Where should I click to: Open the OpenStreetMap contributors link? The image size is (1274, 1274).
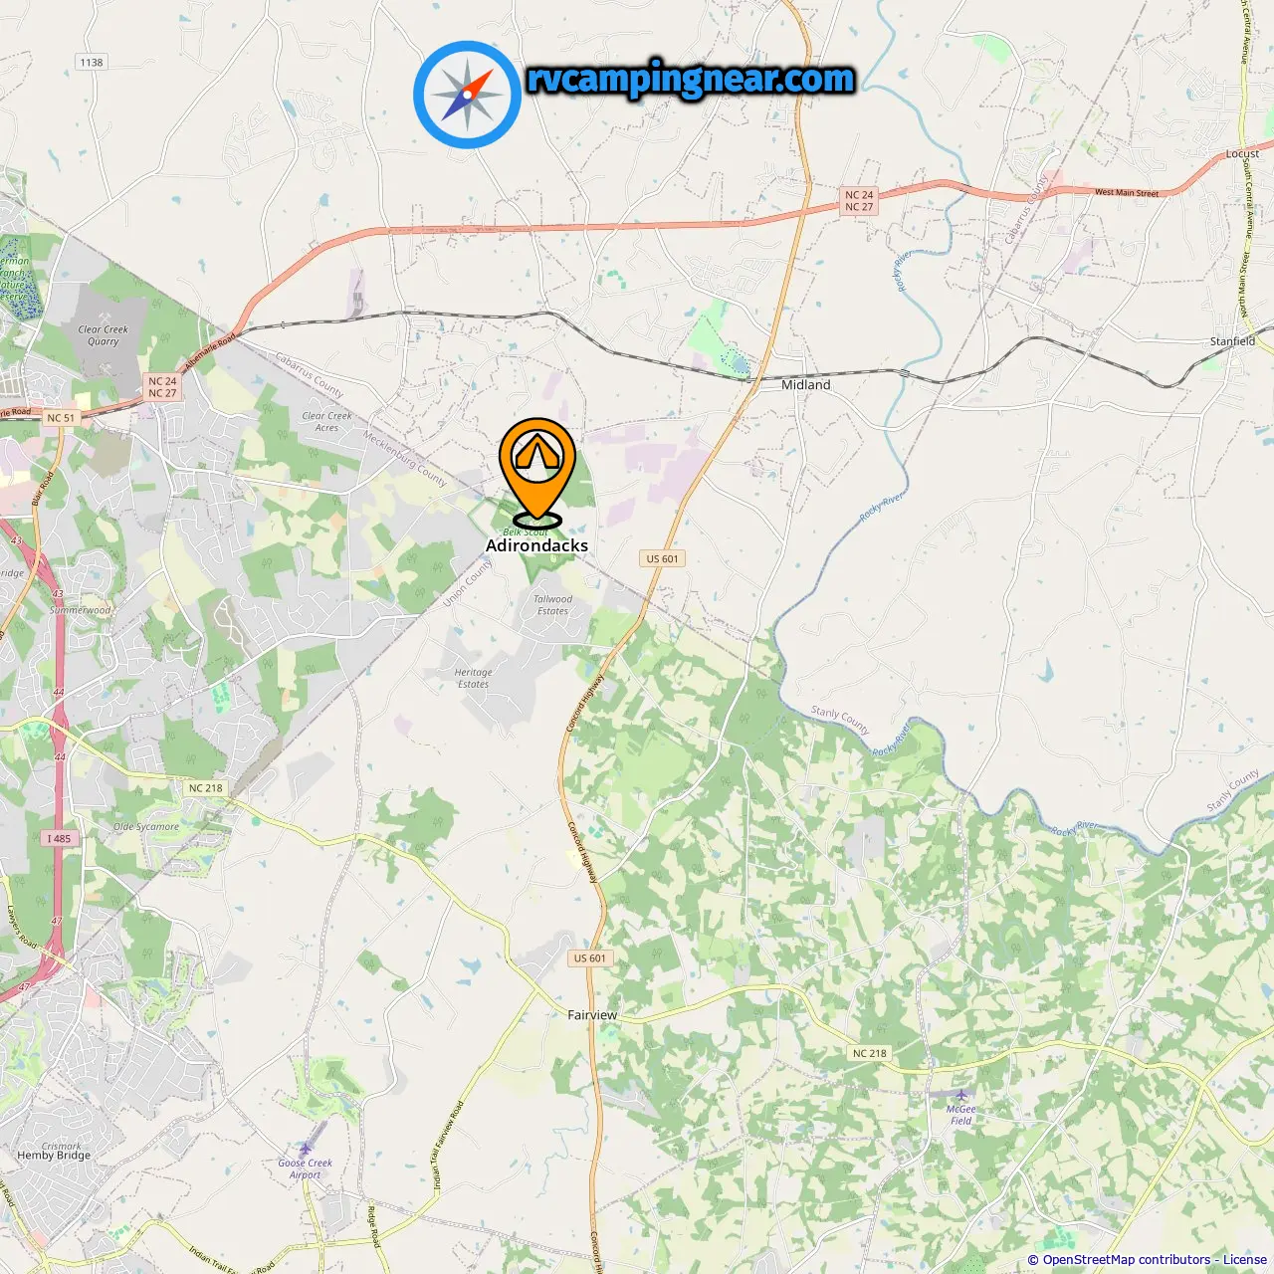[x=1127, y=1260]
